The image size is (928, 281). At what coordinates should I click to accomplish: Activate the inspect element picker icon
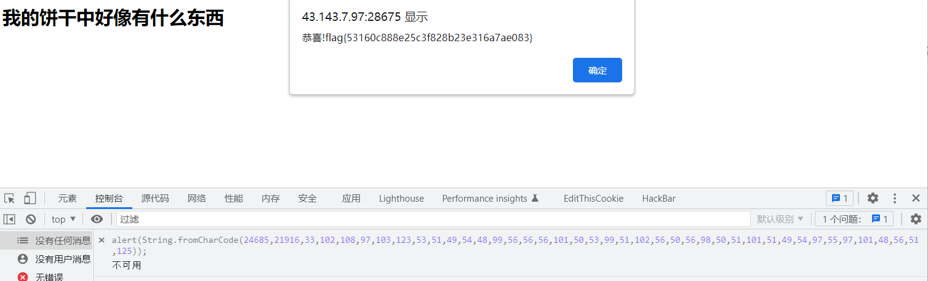click(x=9, y=199)
